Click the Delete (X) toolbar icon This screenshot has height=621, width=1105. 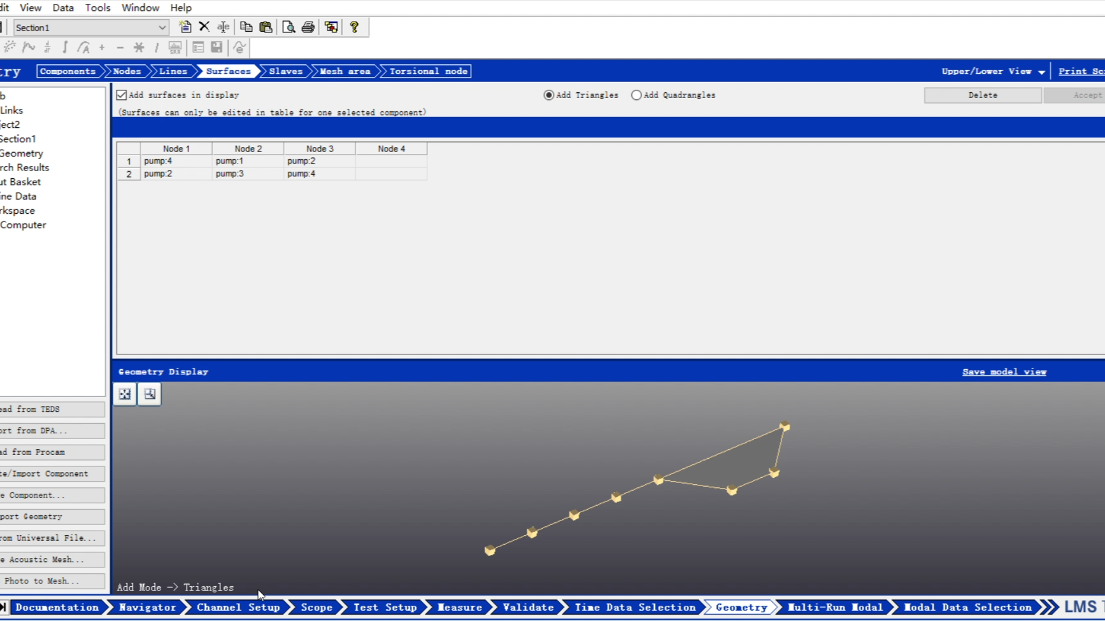pyautogui.click(x=204, y=27)
